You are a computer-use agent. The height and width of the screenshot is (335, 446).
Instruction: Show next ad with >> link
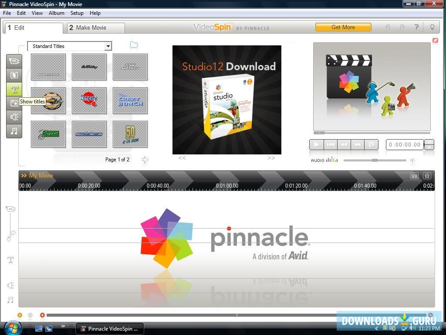pos(271,158)
